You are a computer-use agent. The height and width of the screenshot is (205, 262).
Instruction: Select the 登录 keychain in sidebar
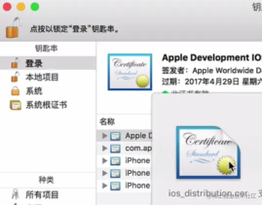coord(48,63)
